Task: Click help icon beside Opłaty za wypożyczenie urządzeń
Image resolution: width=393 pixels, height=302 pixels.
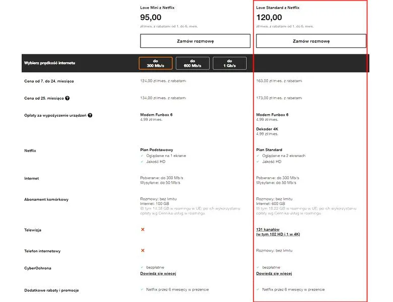Action: (x=90, y=115)
